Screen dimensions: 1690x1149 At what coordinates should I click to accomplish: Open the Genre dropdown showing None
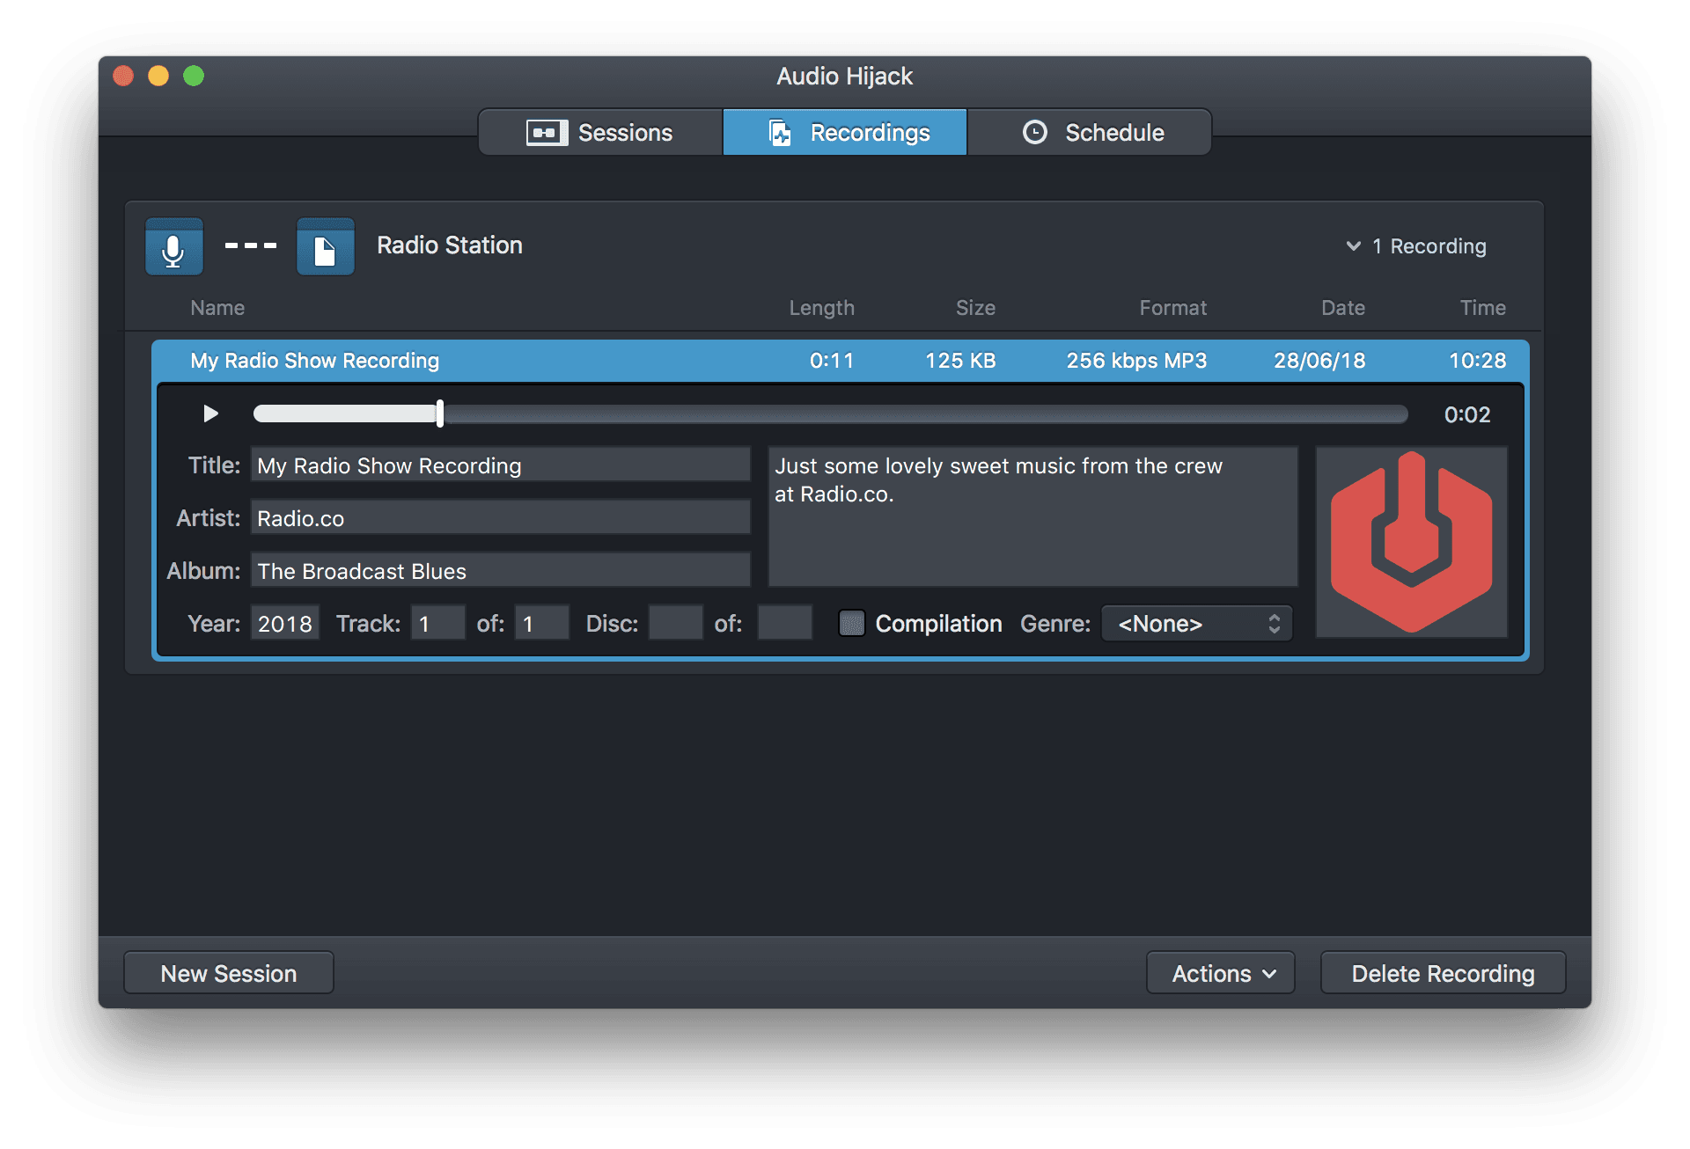point(1196,624)
